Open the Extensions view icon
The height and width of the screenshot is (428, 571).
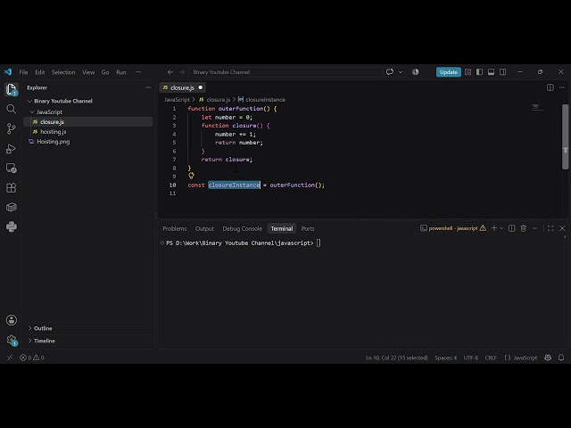(12, 188)
